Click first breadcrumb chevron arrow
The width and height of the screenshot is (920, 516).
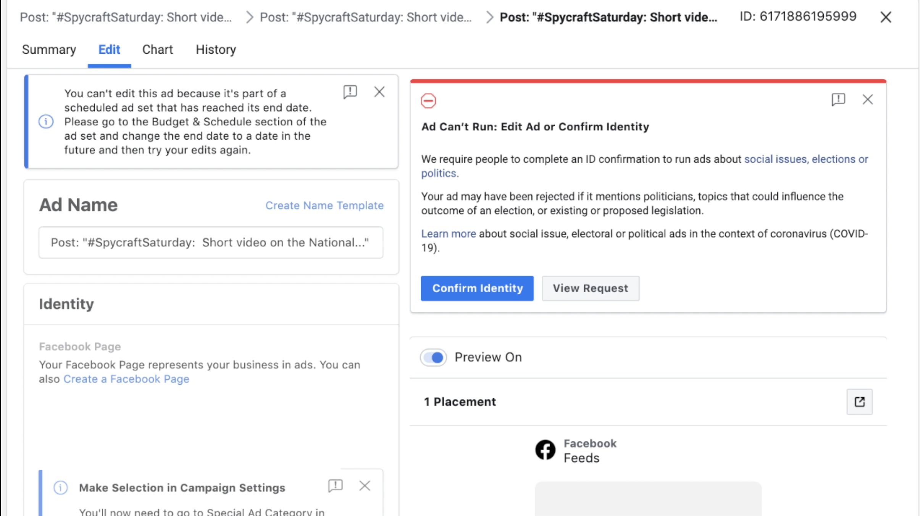pos(249,17)
